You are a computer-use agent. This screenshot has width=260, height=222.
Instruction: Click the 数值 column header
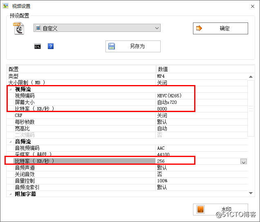[x=205, y=69]
